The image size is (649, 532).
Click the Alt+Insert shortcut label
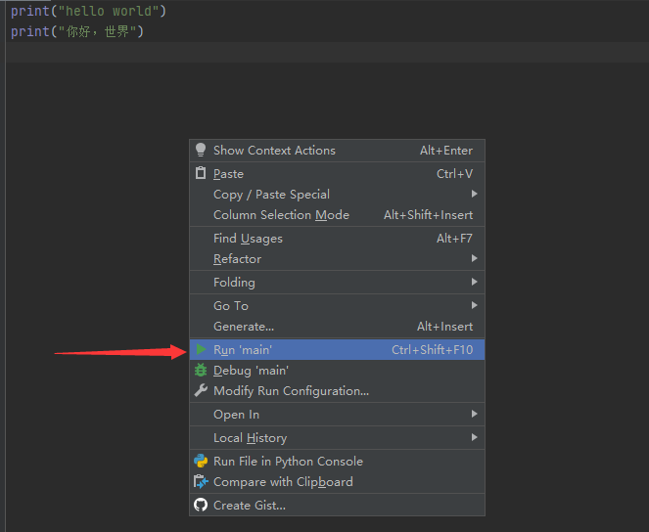[x=444, y=327]
